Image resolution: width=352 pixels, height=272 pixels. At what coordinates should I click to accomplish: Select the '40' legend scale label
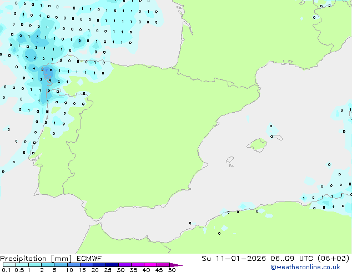click(x=146, y=270)
